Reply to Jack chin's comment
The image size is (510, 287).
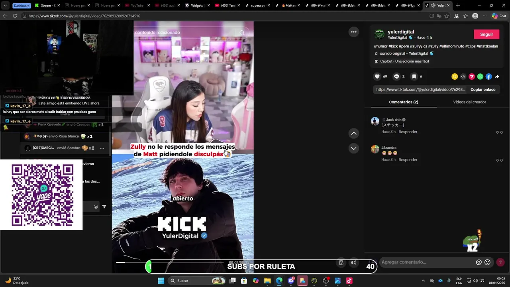408,132
